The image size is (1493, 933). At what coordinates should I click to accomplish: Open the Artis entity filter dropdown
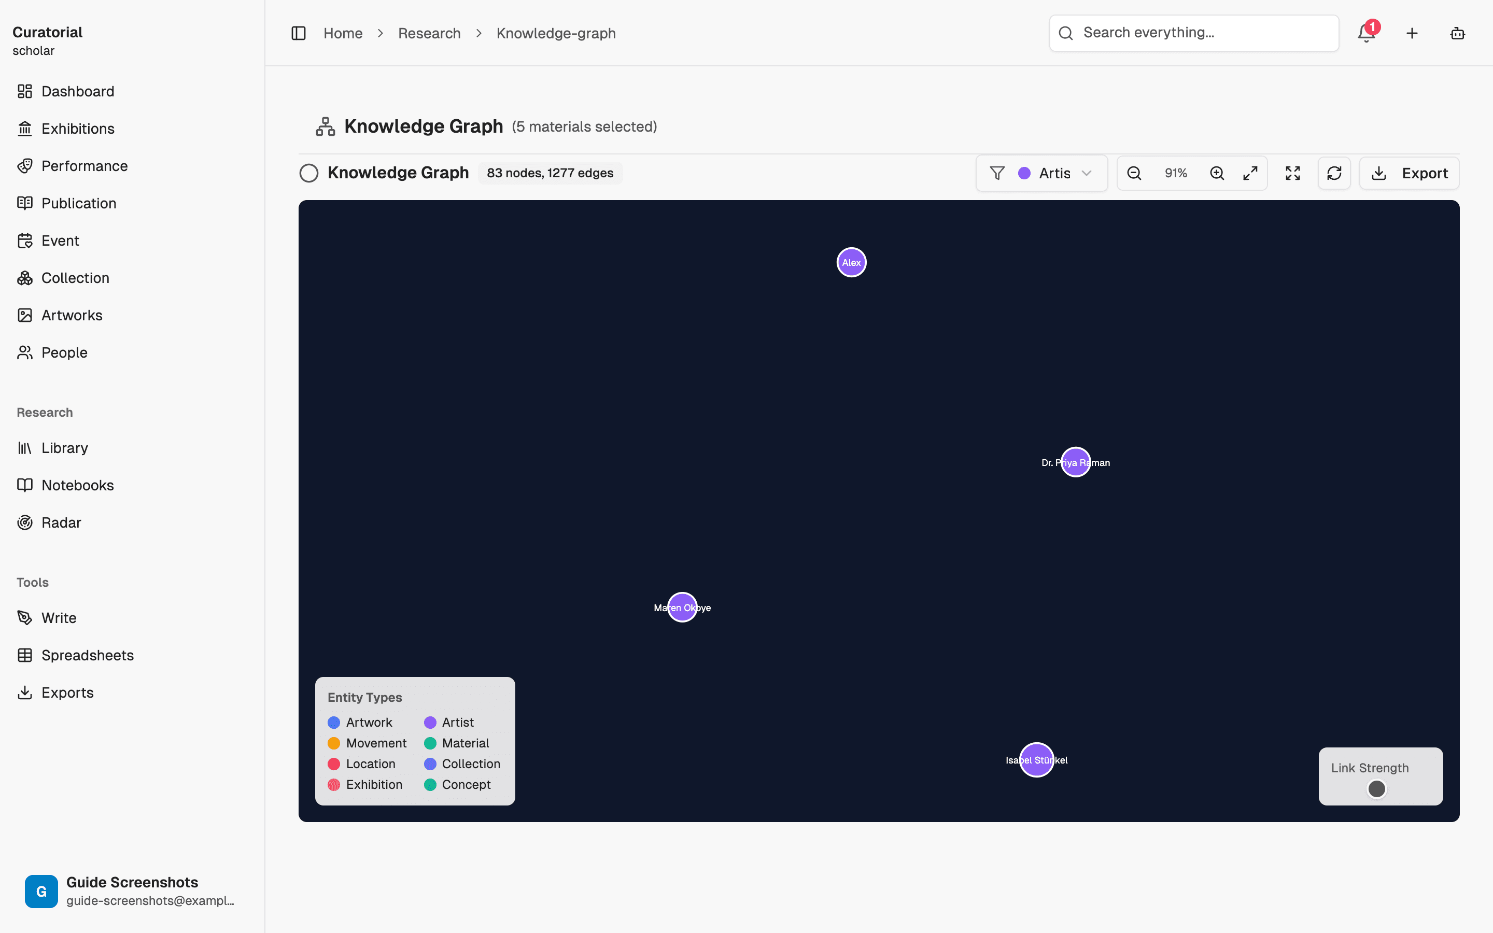click(1041, 174)
